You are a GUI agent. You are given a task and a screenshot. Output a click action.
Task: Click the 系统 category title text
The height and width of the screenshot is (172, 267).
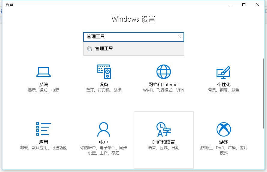point(44,85)
